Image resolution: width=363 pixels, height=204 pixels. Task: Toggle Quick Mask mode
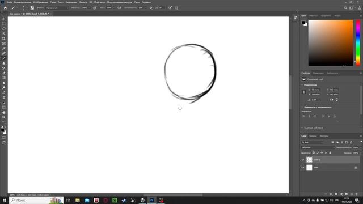[4, 137]
